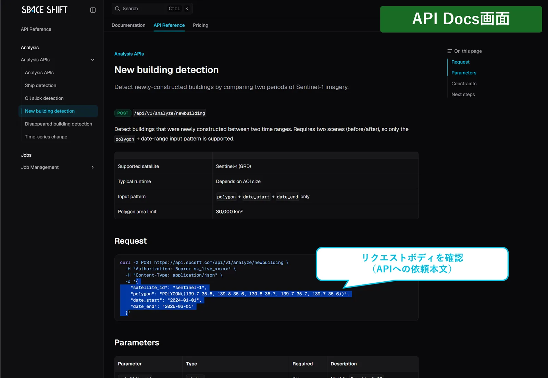Open the Ship detection page

point(40,85)
